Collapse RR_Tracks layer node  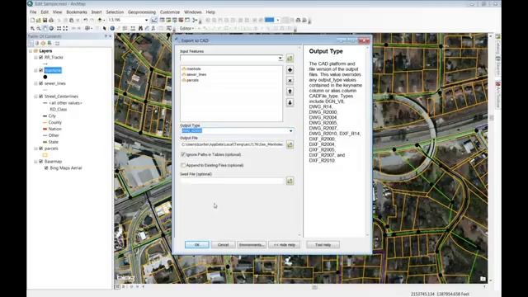(35, 57)
